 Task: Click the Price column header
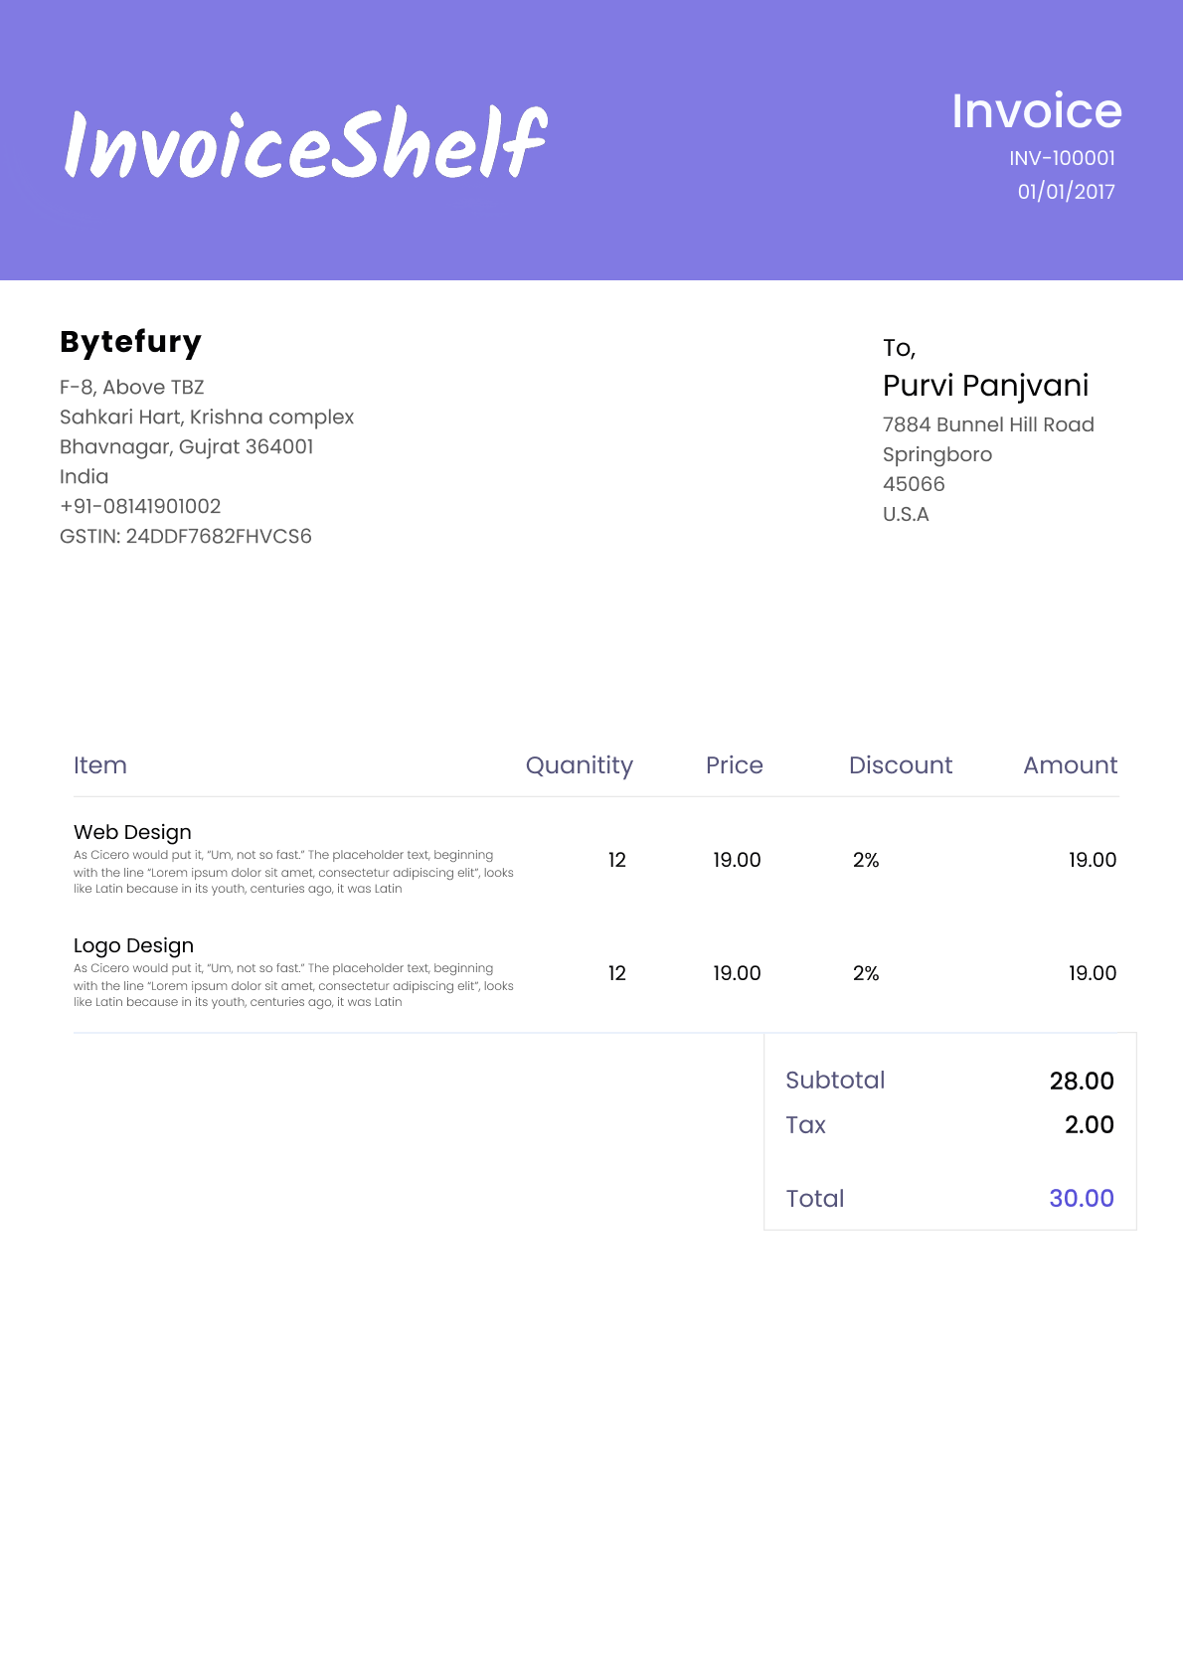(x=734, y=765)
